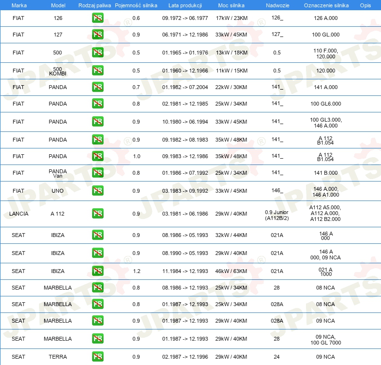Viewport: 381px width, 365px height.
Task: Click the fuel icon in the SEAT TERRA row
Action: [x=97, y=357]
